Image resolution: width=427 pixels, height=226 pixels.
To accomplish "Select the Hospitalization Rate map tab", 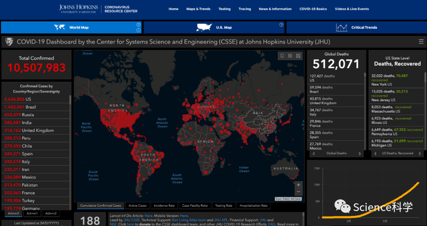I will [x=253, y=205].
